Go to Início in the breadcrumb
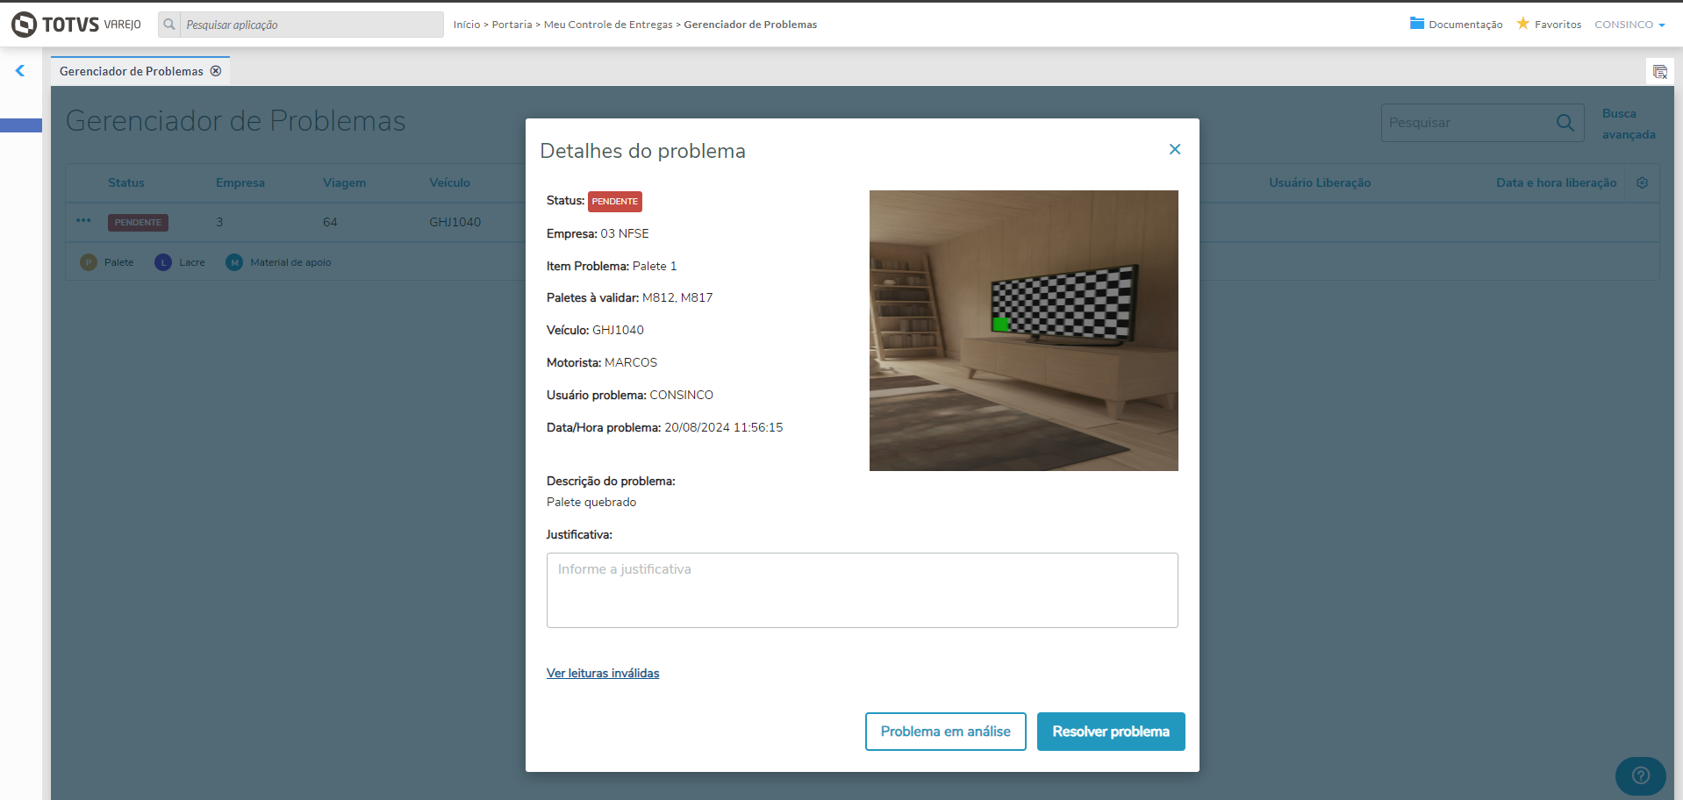This screenshot has height=800, width=1683. [x=467, y=25]
